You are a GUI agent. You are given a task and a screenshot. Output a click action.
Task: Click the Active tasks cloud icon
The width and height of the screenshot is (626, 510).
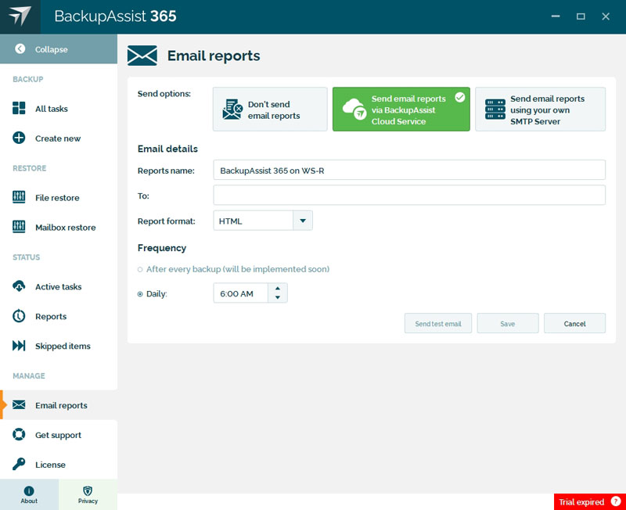click(x=19, y=286)
